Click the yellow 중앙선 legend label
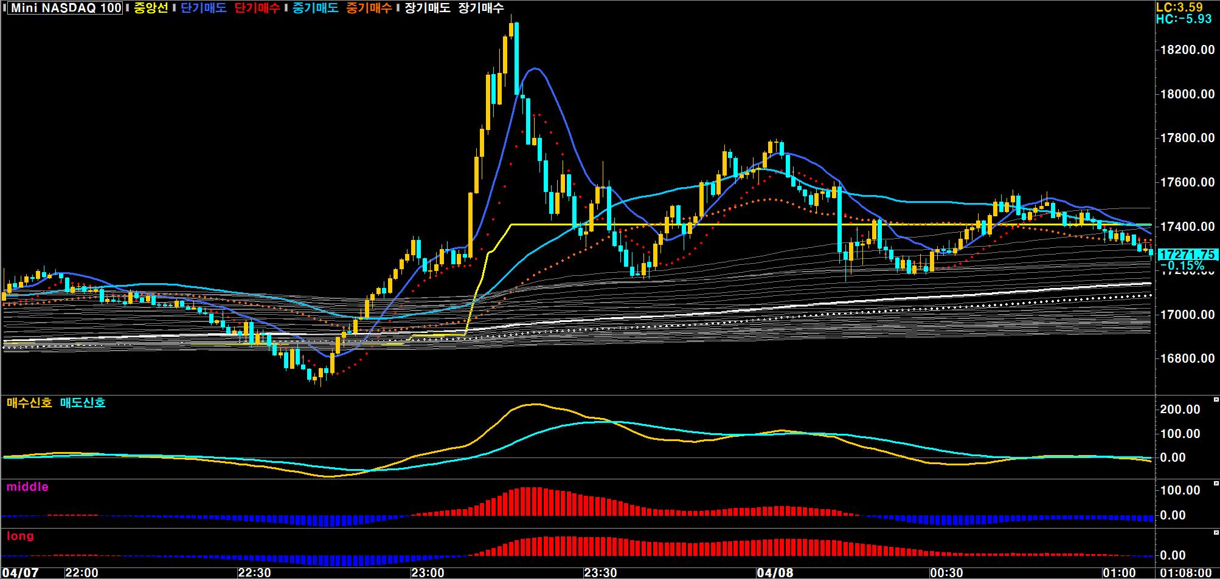Screen dimensions: 1220x579 pos(150,8)
